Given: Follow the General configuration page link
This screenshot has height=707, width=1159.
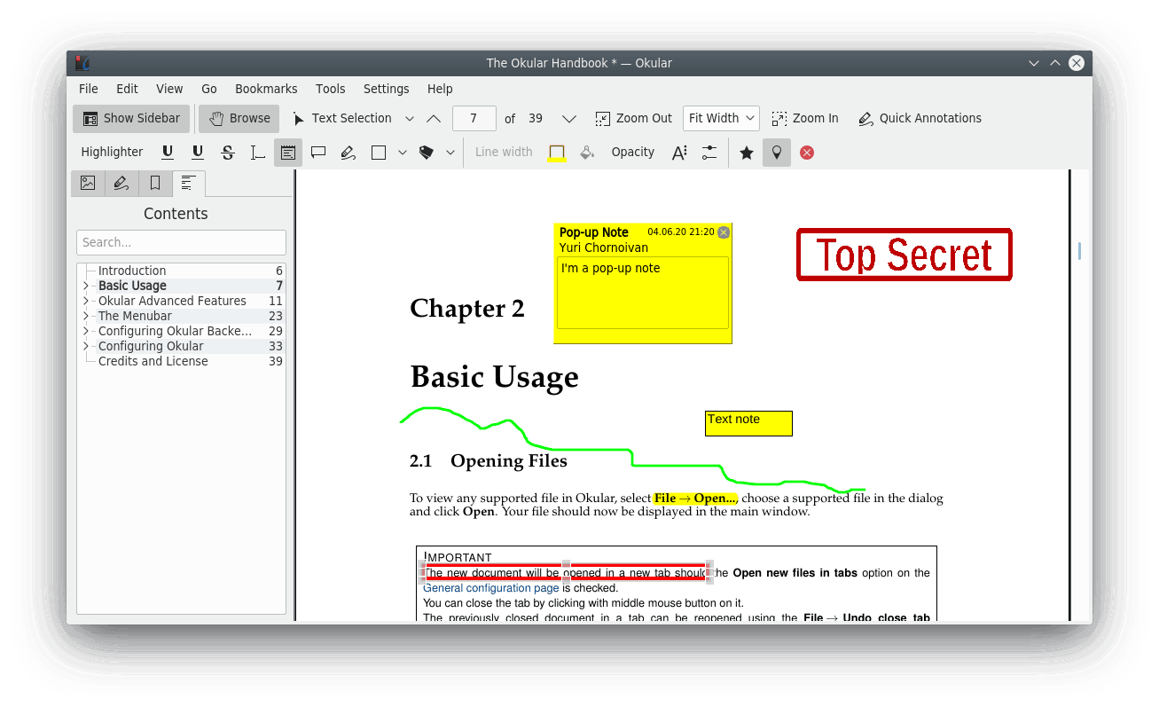Looking at the screenshot, I should 491,587.
